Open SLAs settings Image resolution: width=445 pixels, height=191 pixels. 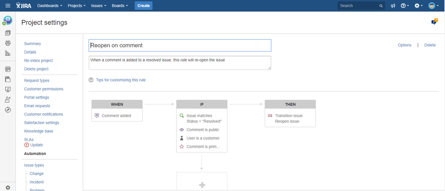pyautogui.click(x=29, y=140)
